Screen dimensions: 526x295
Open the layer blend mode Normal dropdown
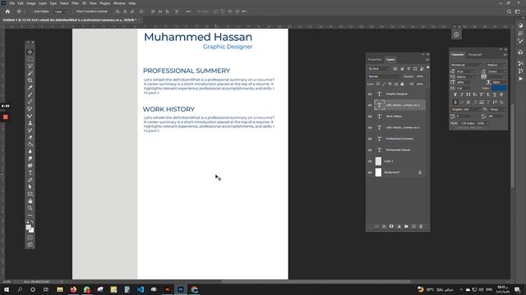tap(385, 76)
